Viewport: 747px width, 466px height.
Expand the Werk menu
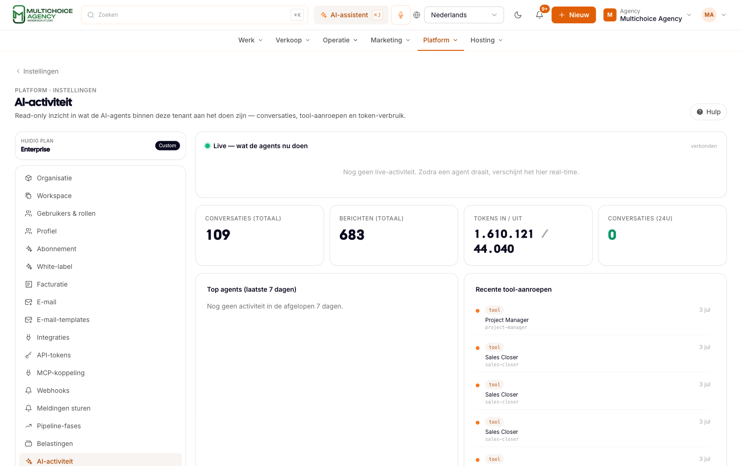click(x=250, y=40)
